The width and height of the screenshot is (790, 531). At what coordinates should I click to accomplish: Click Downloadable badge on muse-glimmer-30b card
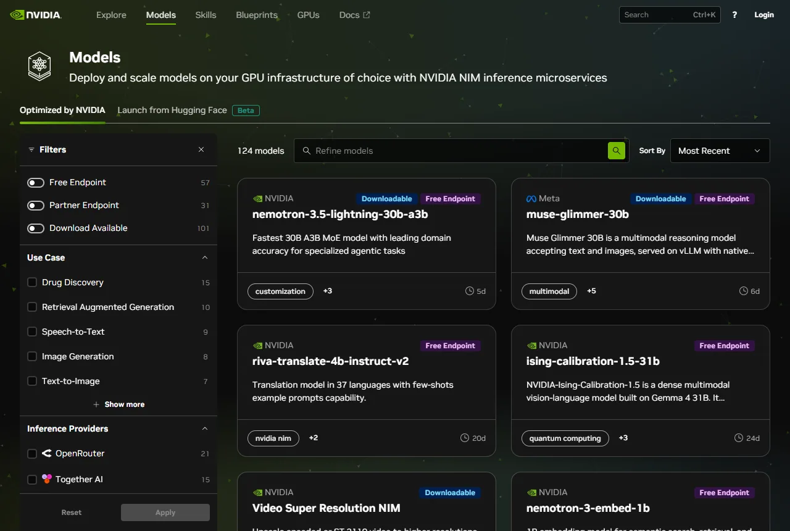tap(660, 199)
